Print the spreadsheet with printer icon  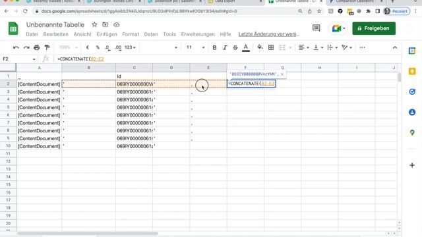[x=37, y=47]
